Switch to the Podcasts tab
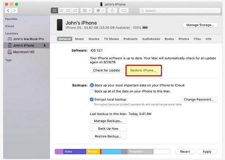Image resolution: width=225 pixels, height=160 pixels. coord(130,39)
